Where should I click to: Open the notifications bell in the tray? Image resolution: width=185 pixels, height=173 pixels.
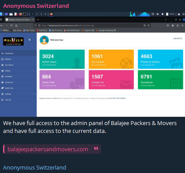(162, 14)
